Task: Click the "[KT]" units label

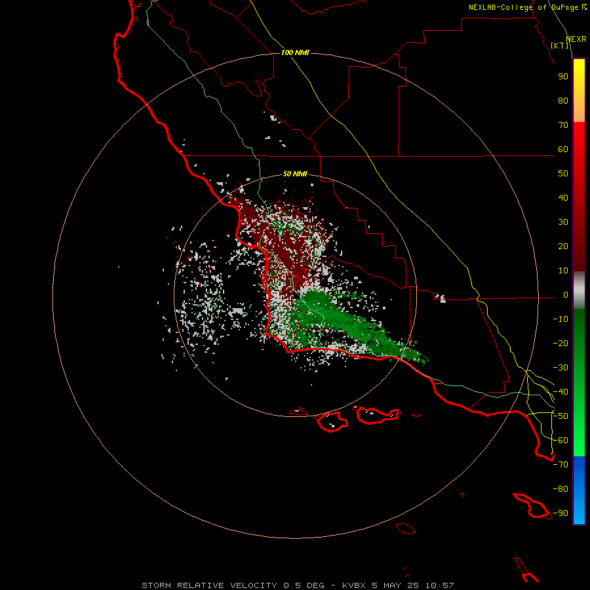Action: point(560,45)
